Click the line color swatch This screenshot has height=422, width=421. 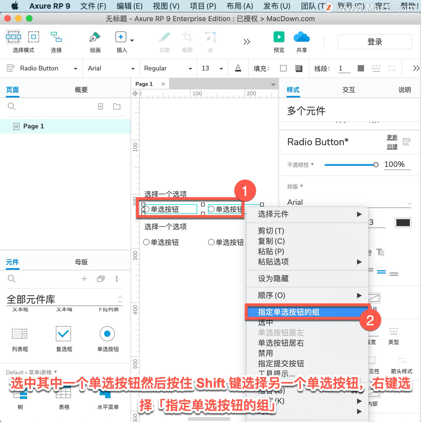click(x=361, y=68)
